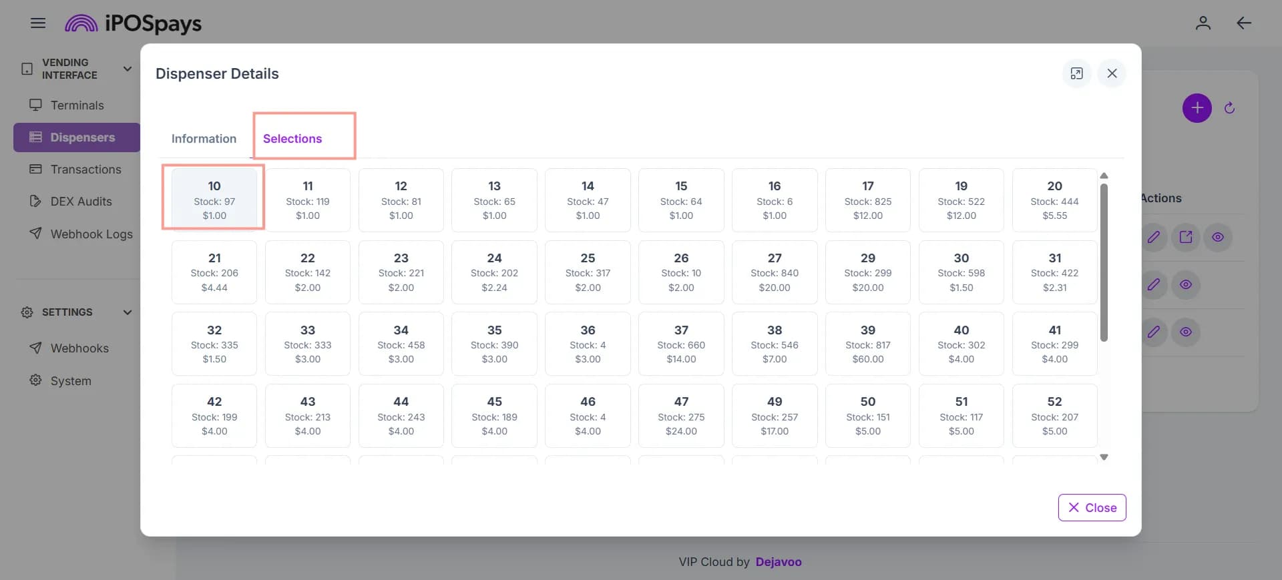Open the hamburger navigation menu
The width and height of the screenshot is (1282, 580).
click(x=38, y=23)
